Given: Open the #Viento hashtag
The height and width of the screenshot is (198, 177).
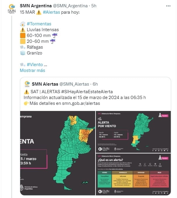Looking at the screenshot, I should click(35, 65).
